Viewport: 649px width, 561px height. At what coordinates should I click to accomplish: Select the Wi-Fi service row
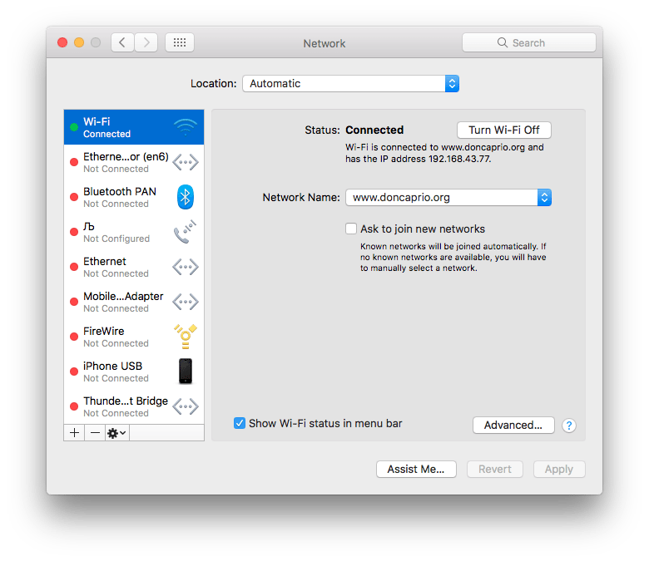click(x=134, y=127)
